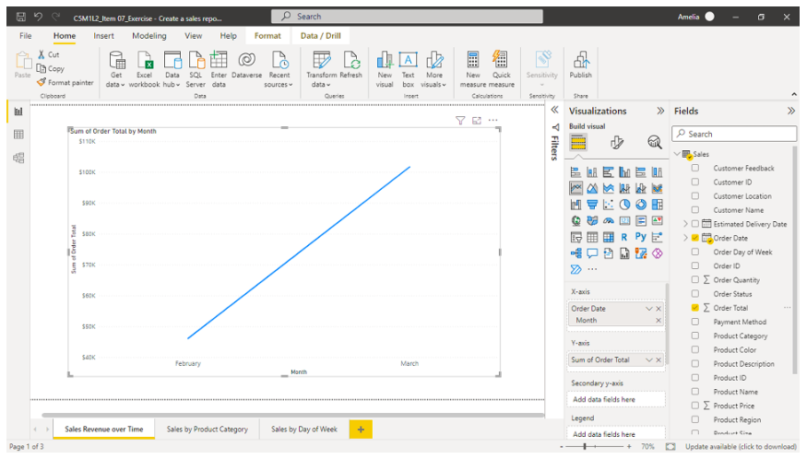Select the Format visual paintbrush icon
Viewport: 807px width, 459px height.
(x=616, y=142)
